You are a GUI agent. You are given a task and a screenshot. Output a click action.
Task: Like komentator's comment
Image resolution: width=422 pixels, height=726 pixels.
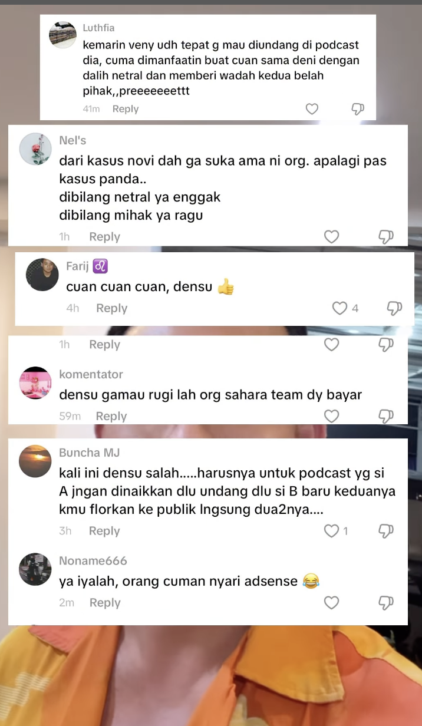[332, 416]
